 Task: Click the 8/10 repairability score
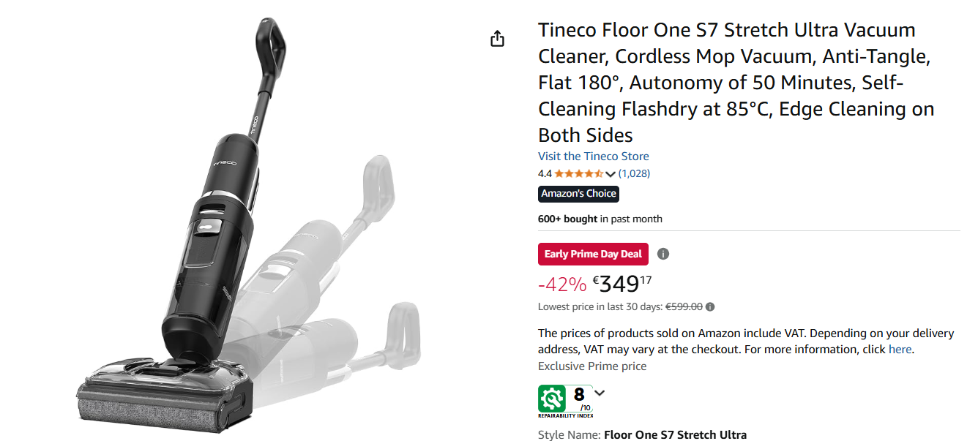581,398
